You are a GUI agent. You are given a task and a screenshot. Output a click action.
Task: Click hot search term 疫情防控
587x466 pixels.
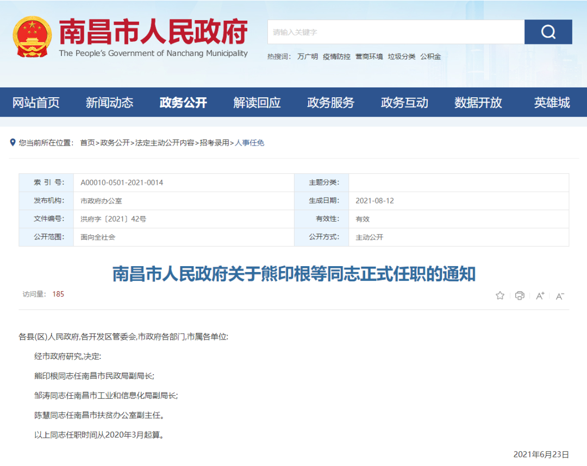point(336,56)
